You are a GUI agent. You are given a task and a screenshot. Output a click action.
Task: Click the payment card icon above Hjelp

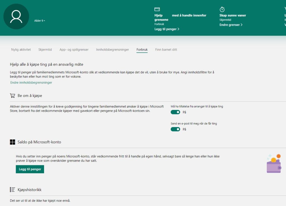157,9
